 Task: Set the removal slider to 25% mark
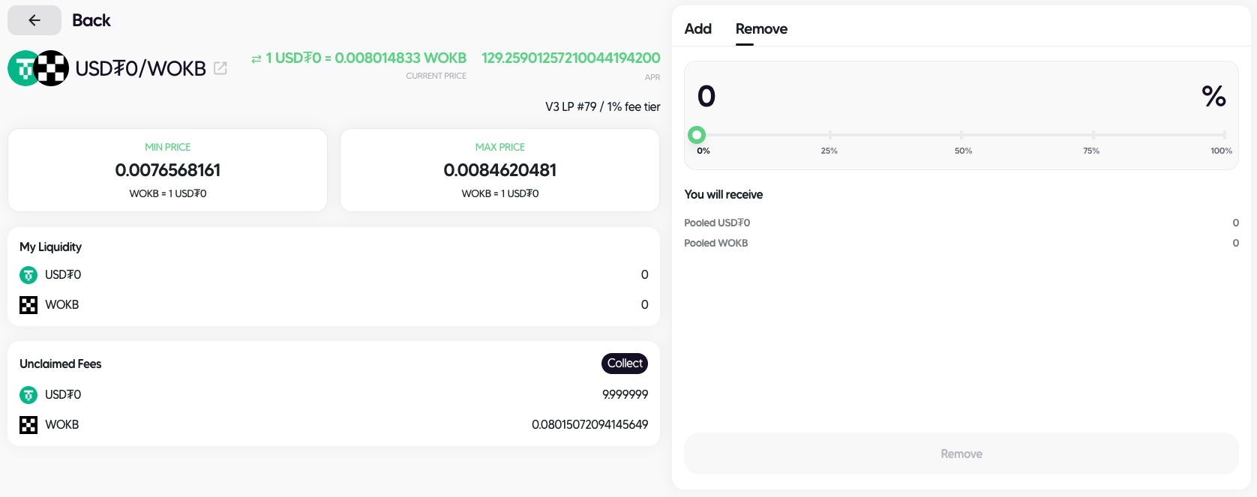coord(829,135)
